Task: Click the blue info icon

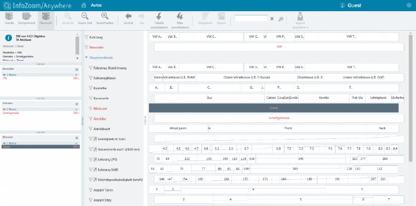Action: pyautogui.click(x=8, y=38)
